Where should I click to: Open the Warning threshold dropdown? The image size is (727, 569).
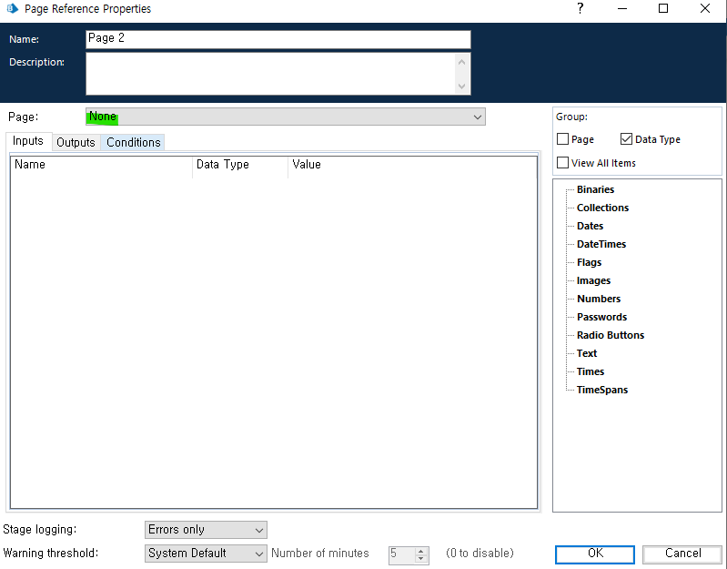pos(206,554)
